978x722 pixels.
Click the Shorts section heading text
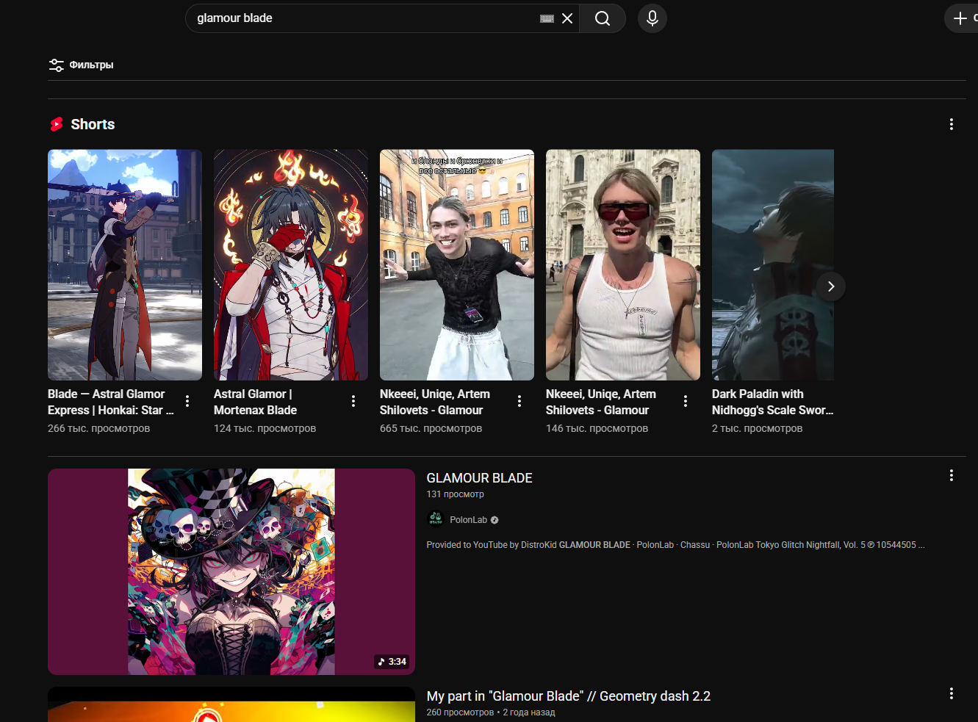[93, 124]
